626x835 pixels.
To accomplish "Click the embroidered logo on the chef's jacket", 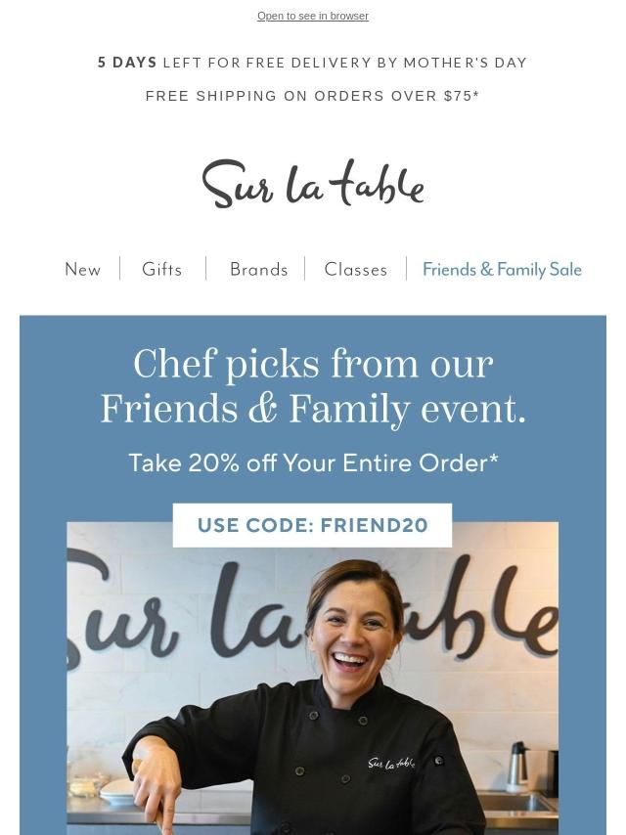I will pyautogui.click(x=391, y=763).
